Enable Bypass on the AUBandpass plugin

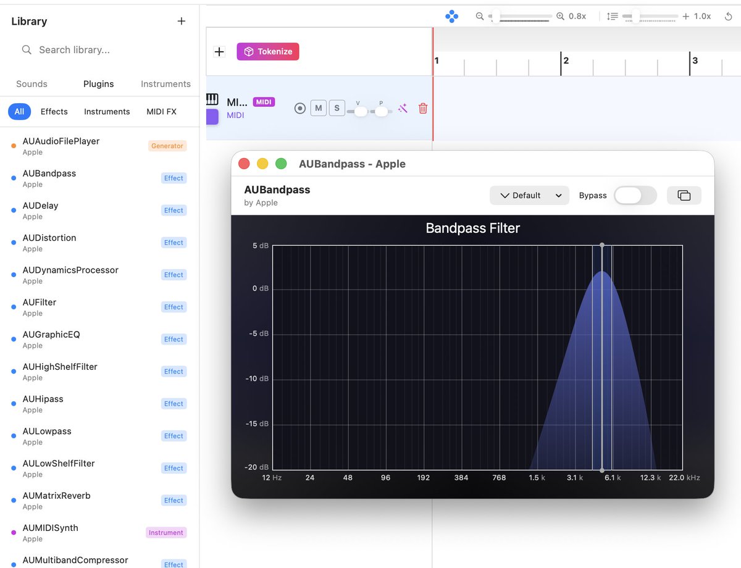635,195
